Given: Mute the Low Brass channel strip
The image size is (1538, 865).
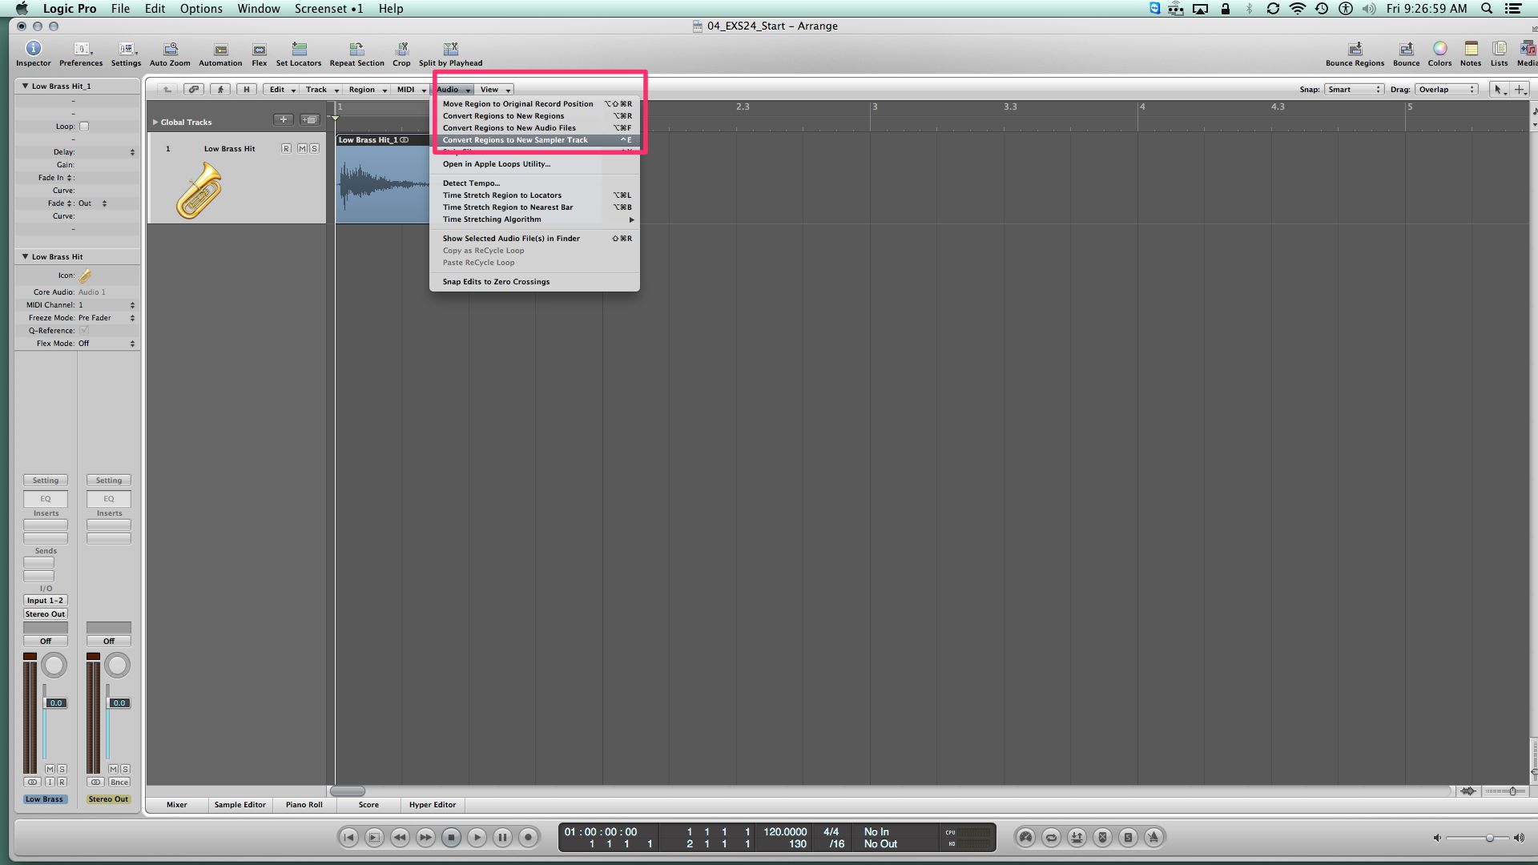Looking at the screenshot, I should click(50, 769).
